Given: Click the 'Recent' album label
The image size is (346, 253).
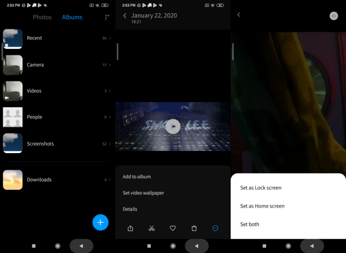Looking at the screenshot, I should 34,38.
